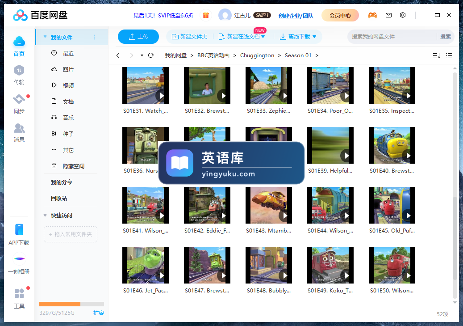Expand 离线下载 dropdown
The image size is (463, 326).
click(314, 37)
